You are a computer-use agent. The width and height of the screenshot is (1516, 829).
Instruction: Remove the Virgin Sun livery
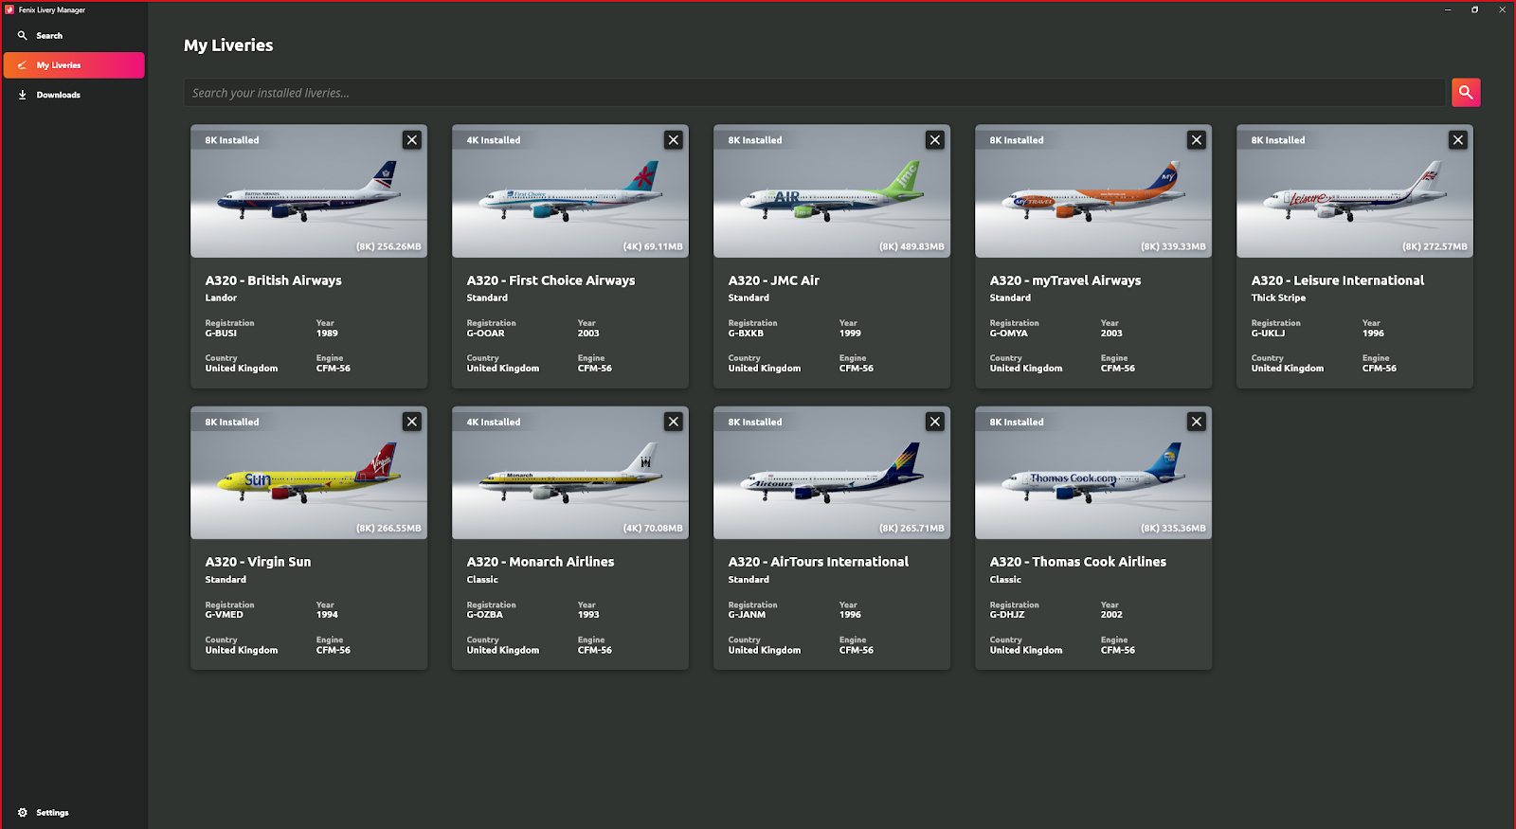(412, 422)
